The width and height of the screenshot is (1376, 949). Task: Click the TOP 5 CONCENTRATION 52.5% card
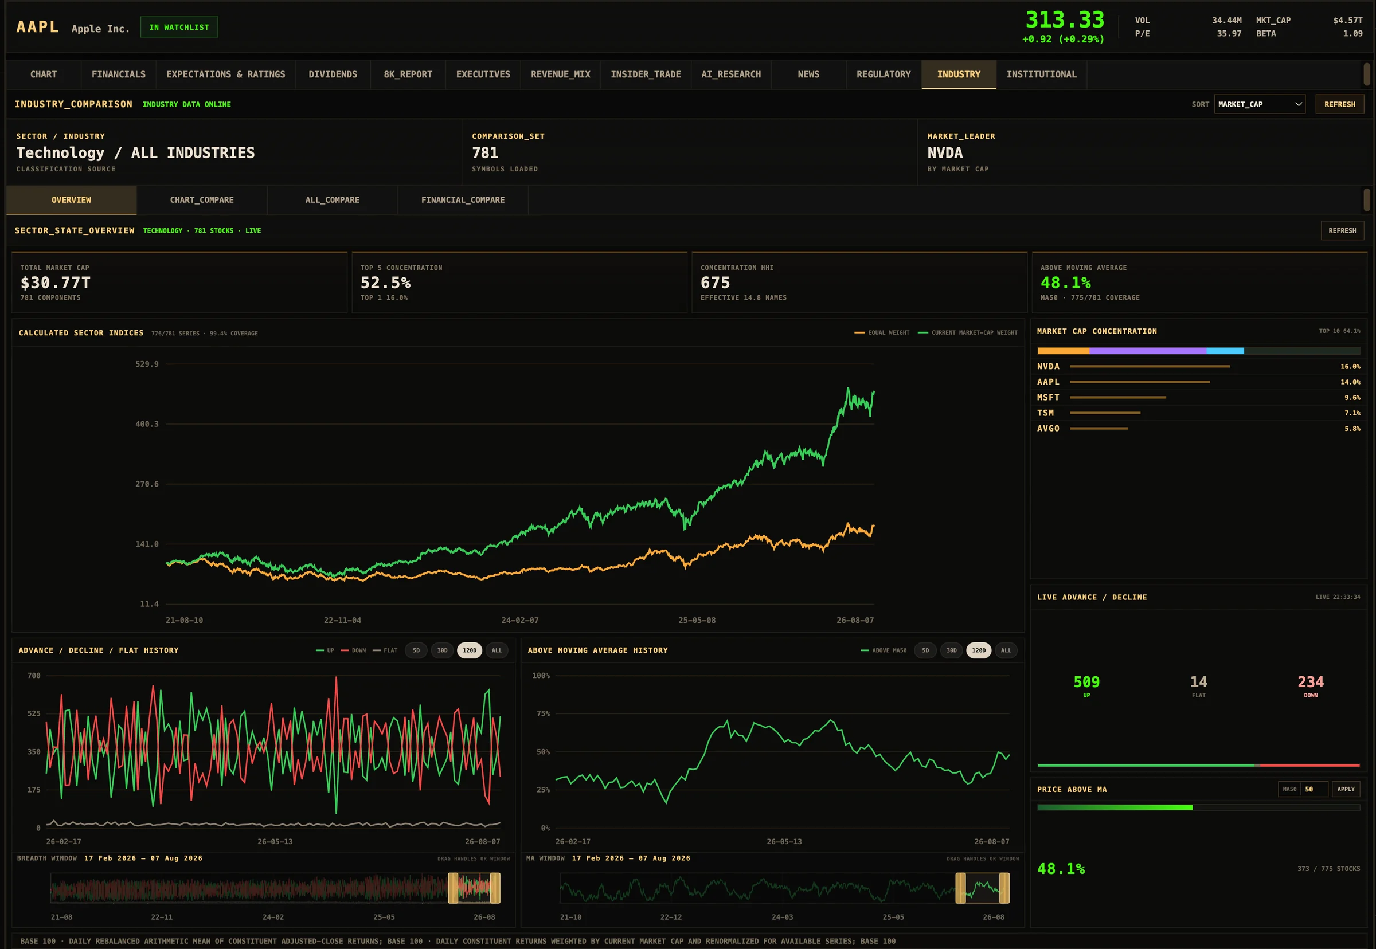tap(519, 283)
